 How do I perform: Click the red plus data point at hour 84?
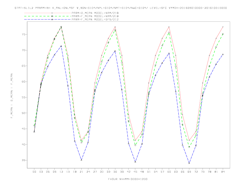pyautogui.click(x=223, y=27)
